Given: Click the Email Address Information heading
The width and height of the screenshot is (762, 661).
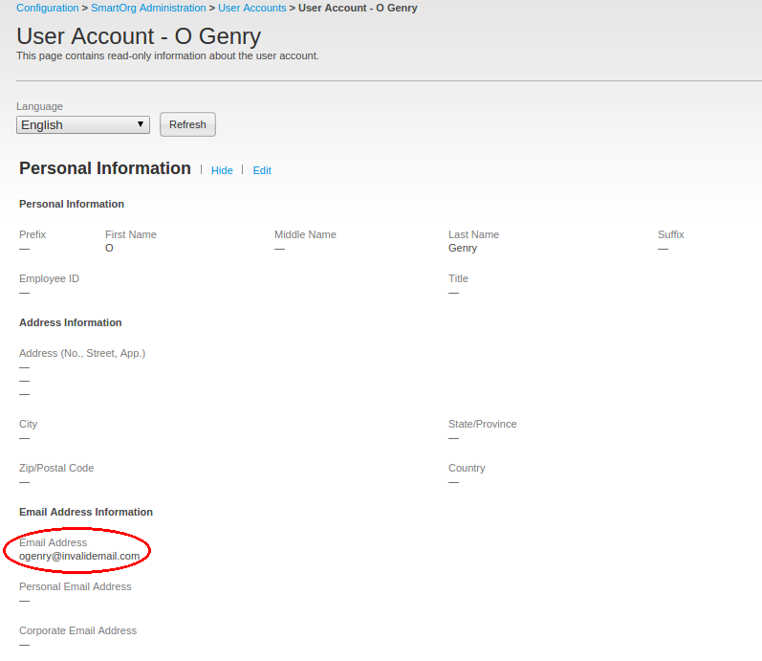Looking at the screenshot, I should [x=85, y=512].
